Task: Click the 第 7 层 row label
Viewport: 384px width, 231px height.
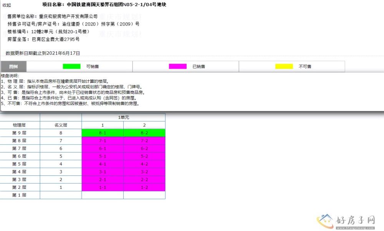Action: pos(19,149)
